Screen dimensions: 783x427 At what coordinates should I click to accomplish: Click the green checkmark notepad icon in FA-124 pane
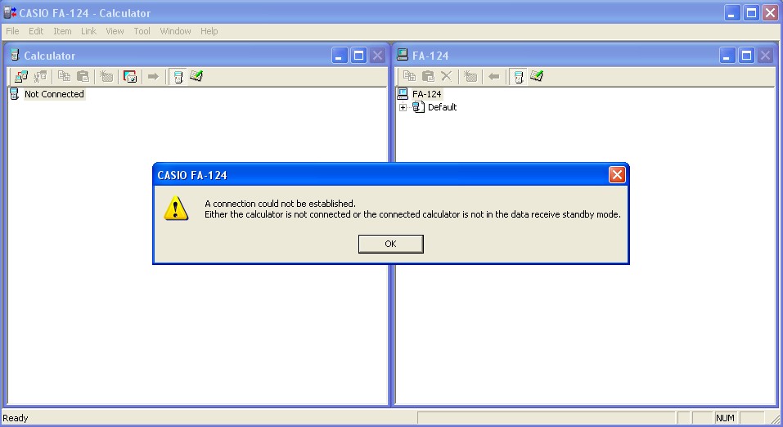pos(537,76)
